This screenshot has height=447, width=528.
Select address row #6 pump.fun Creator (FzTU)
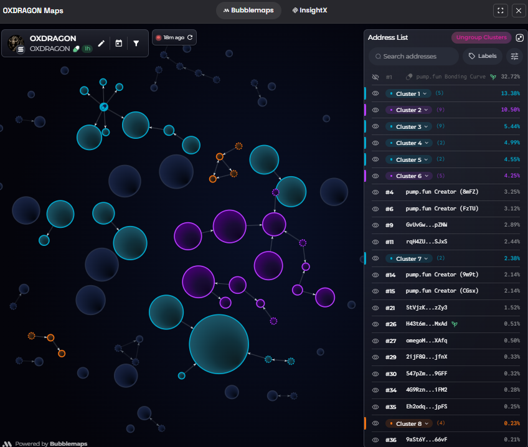coord(446,209)
